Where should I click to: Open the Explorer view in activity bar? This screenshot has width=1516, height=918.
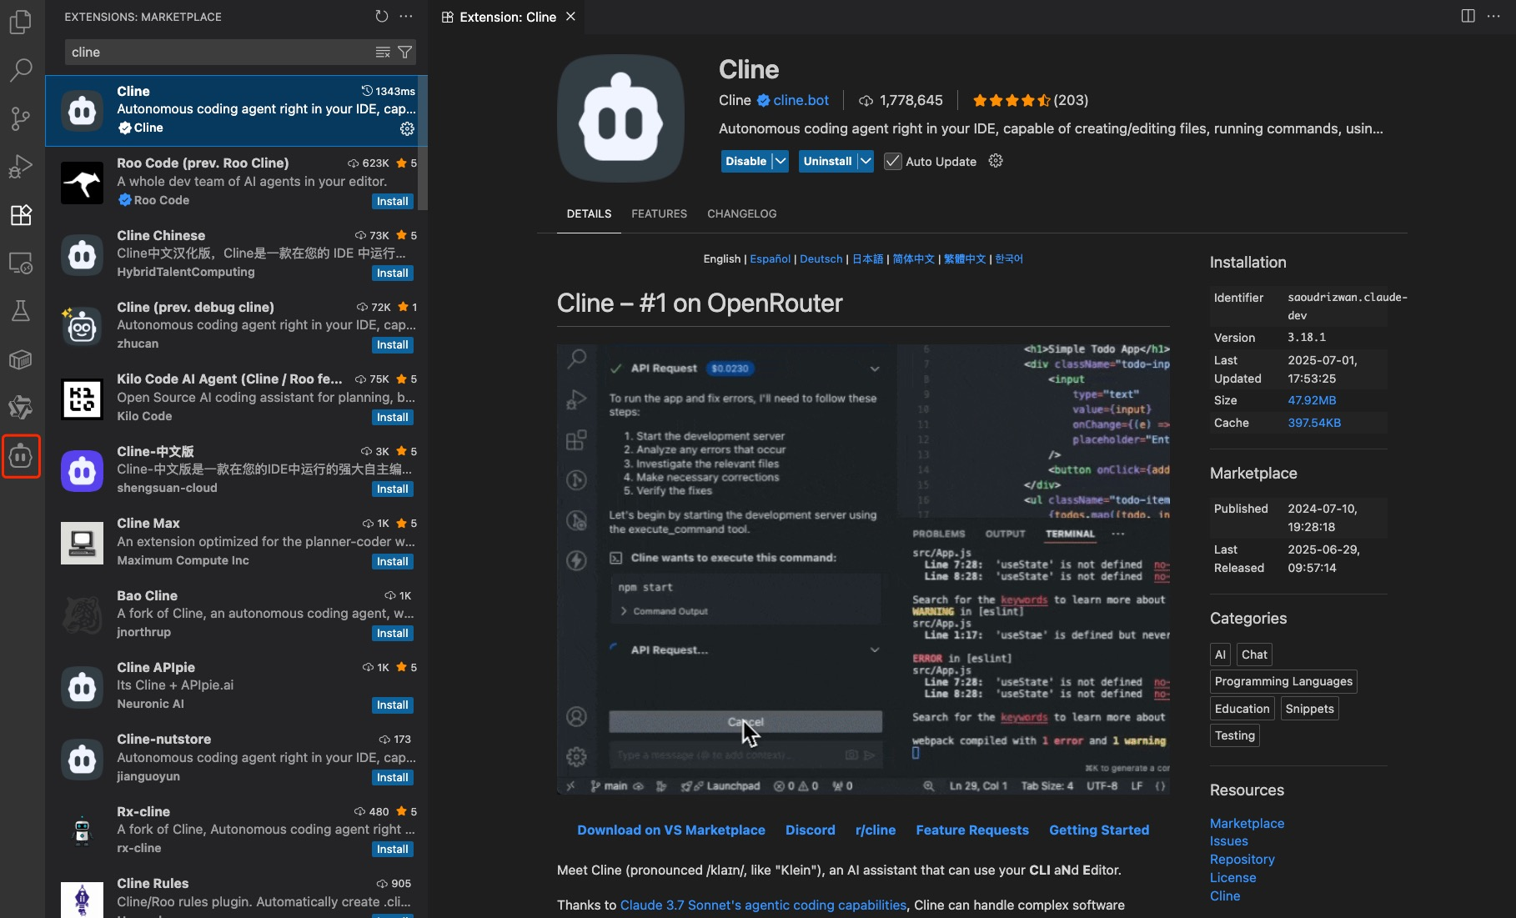click(21, 22)
